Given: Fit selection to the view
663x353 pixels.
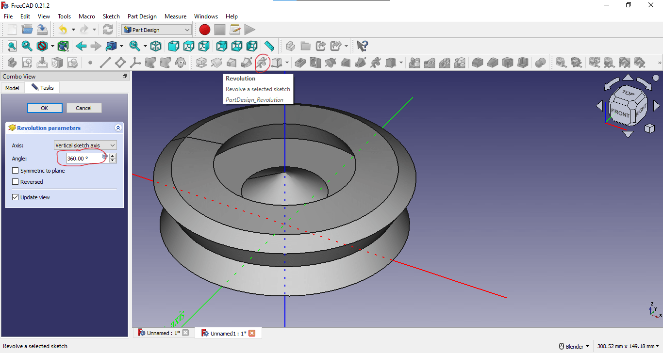Looking at the screenshot, I should (27, 46).
